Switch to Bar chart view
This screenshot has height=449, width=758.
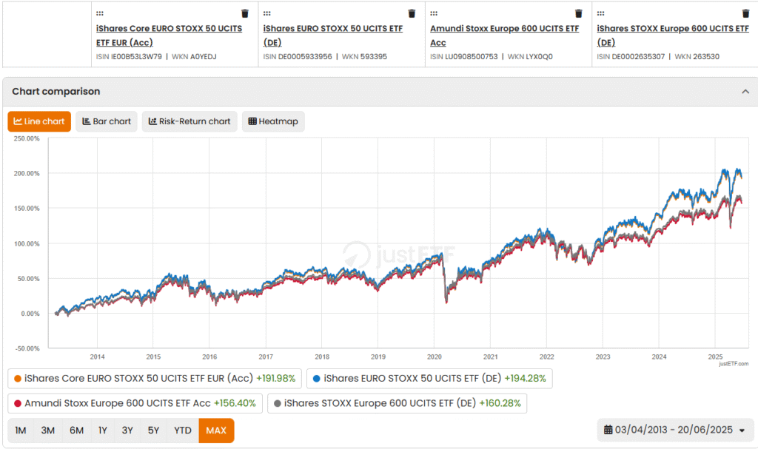point(107,121)
